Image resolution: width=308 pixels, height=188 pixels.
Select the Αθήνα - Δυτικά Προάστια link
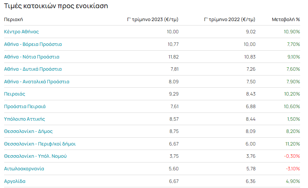tap(33, 69)
